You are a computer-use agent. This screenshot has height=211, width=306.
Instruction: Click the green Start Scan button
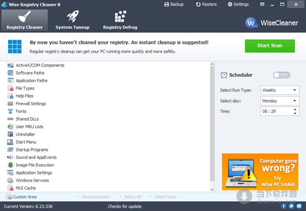270,46
